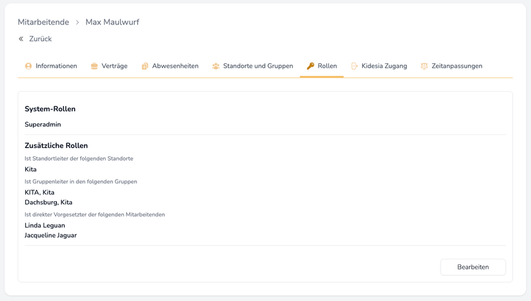This screenshot has height=301, width=531.
Task: Click the person icon on Informationen tab
Action: point(28,66)
